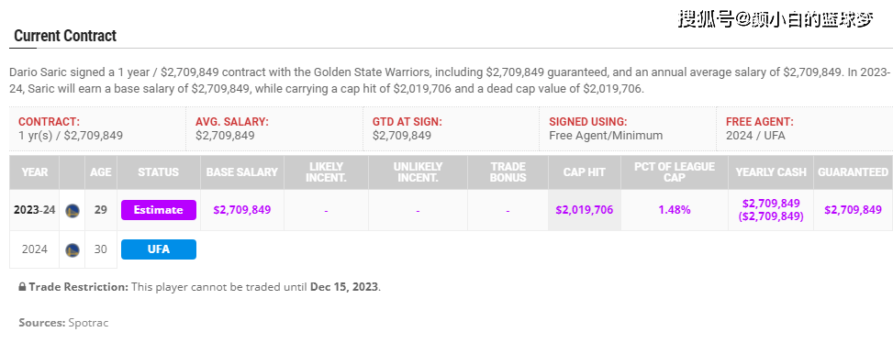
Task: Click the 2023-24 year cell
Action: click(x=35, y=210)
